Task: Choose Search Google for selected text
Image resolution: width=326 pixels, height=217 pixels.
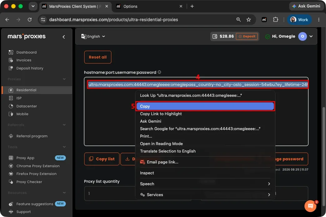Action: pyautogui.click(x=205, y=129)
